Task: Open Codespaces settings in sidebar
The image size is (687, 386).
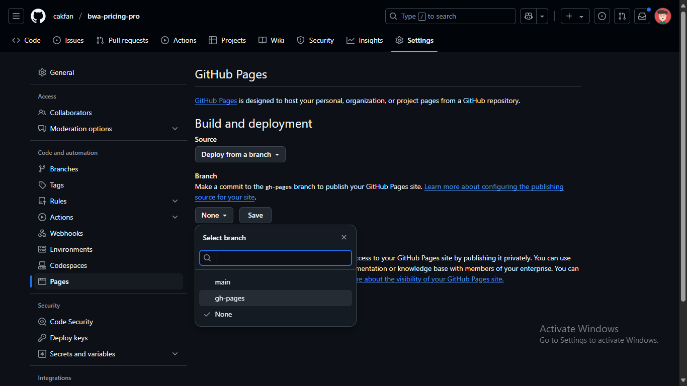Action: click(x=109, y=265)
